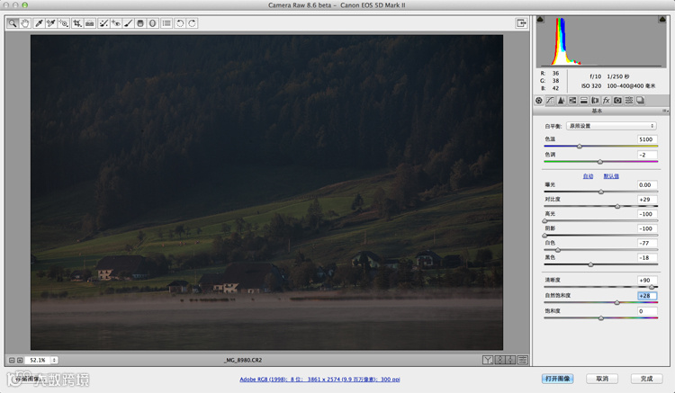Image resolution: width=675 pixels, height=393 pixels.
Task: Click the 清晰度 clarity slider handle
Action: coord(652,287)
